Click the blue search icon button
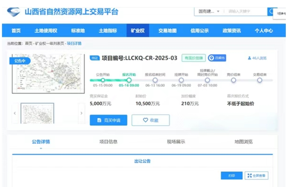This screenshot has width=287, height=187. [271, 11]
